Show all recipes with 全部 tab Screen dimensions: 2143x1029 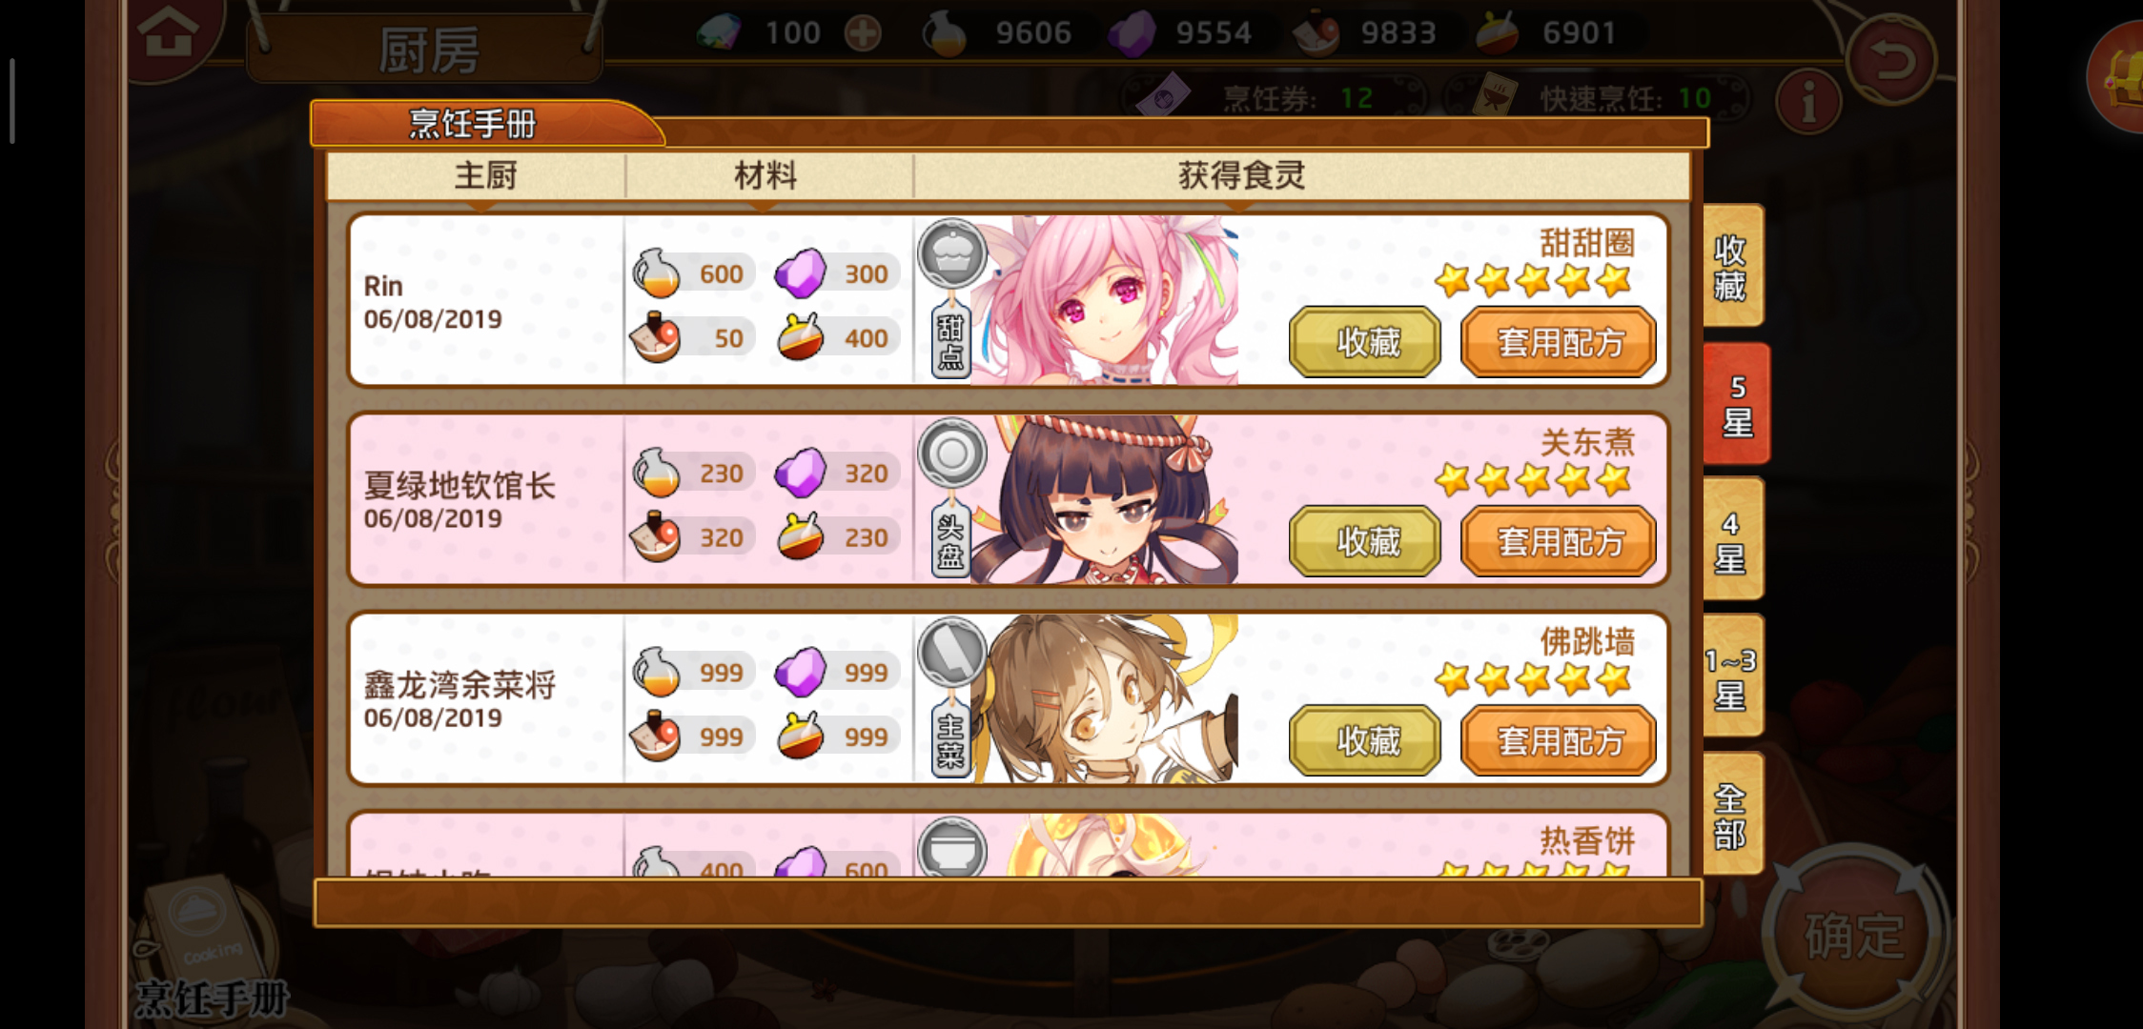1732,814
